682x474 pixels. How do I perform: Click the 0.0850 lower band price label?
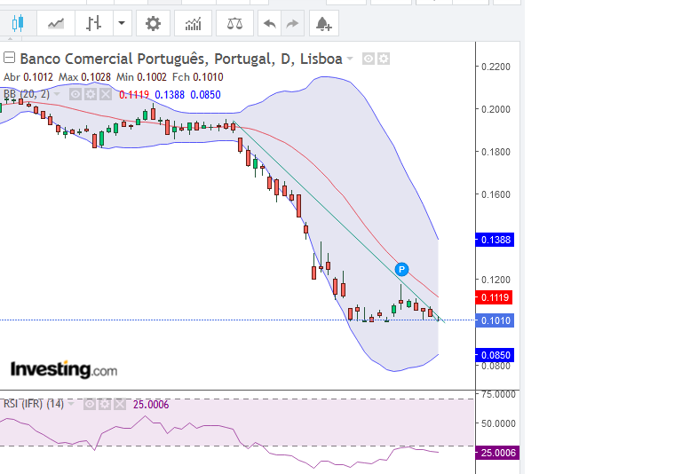495,355
